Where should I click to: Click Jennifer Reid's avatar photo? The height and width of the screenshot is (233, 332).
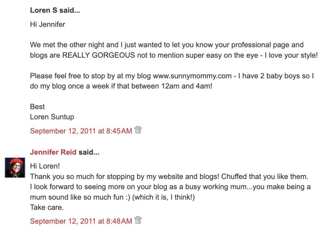coord(15,168)
